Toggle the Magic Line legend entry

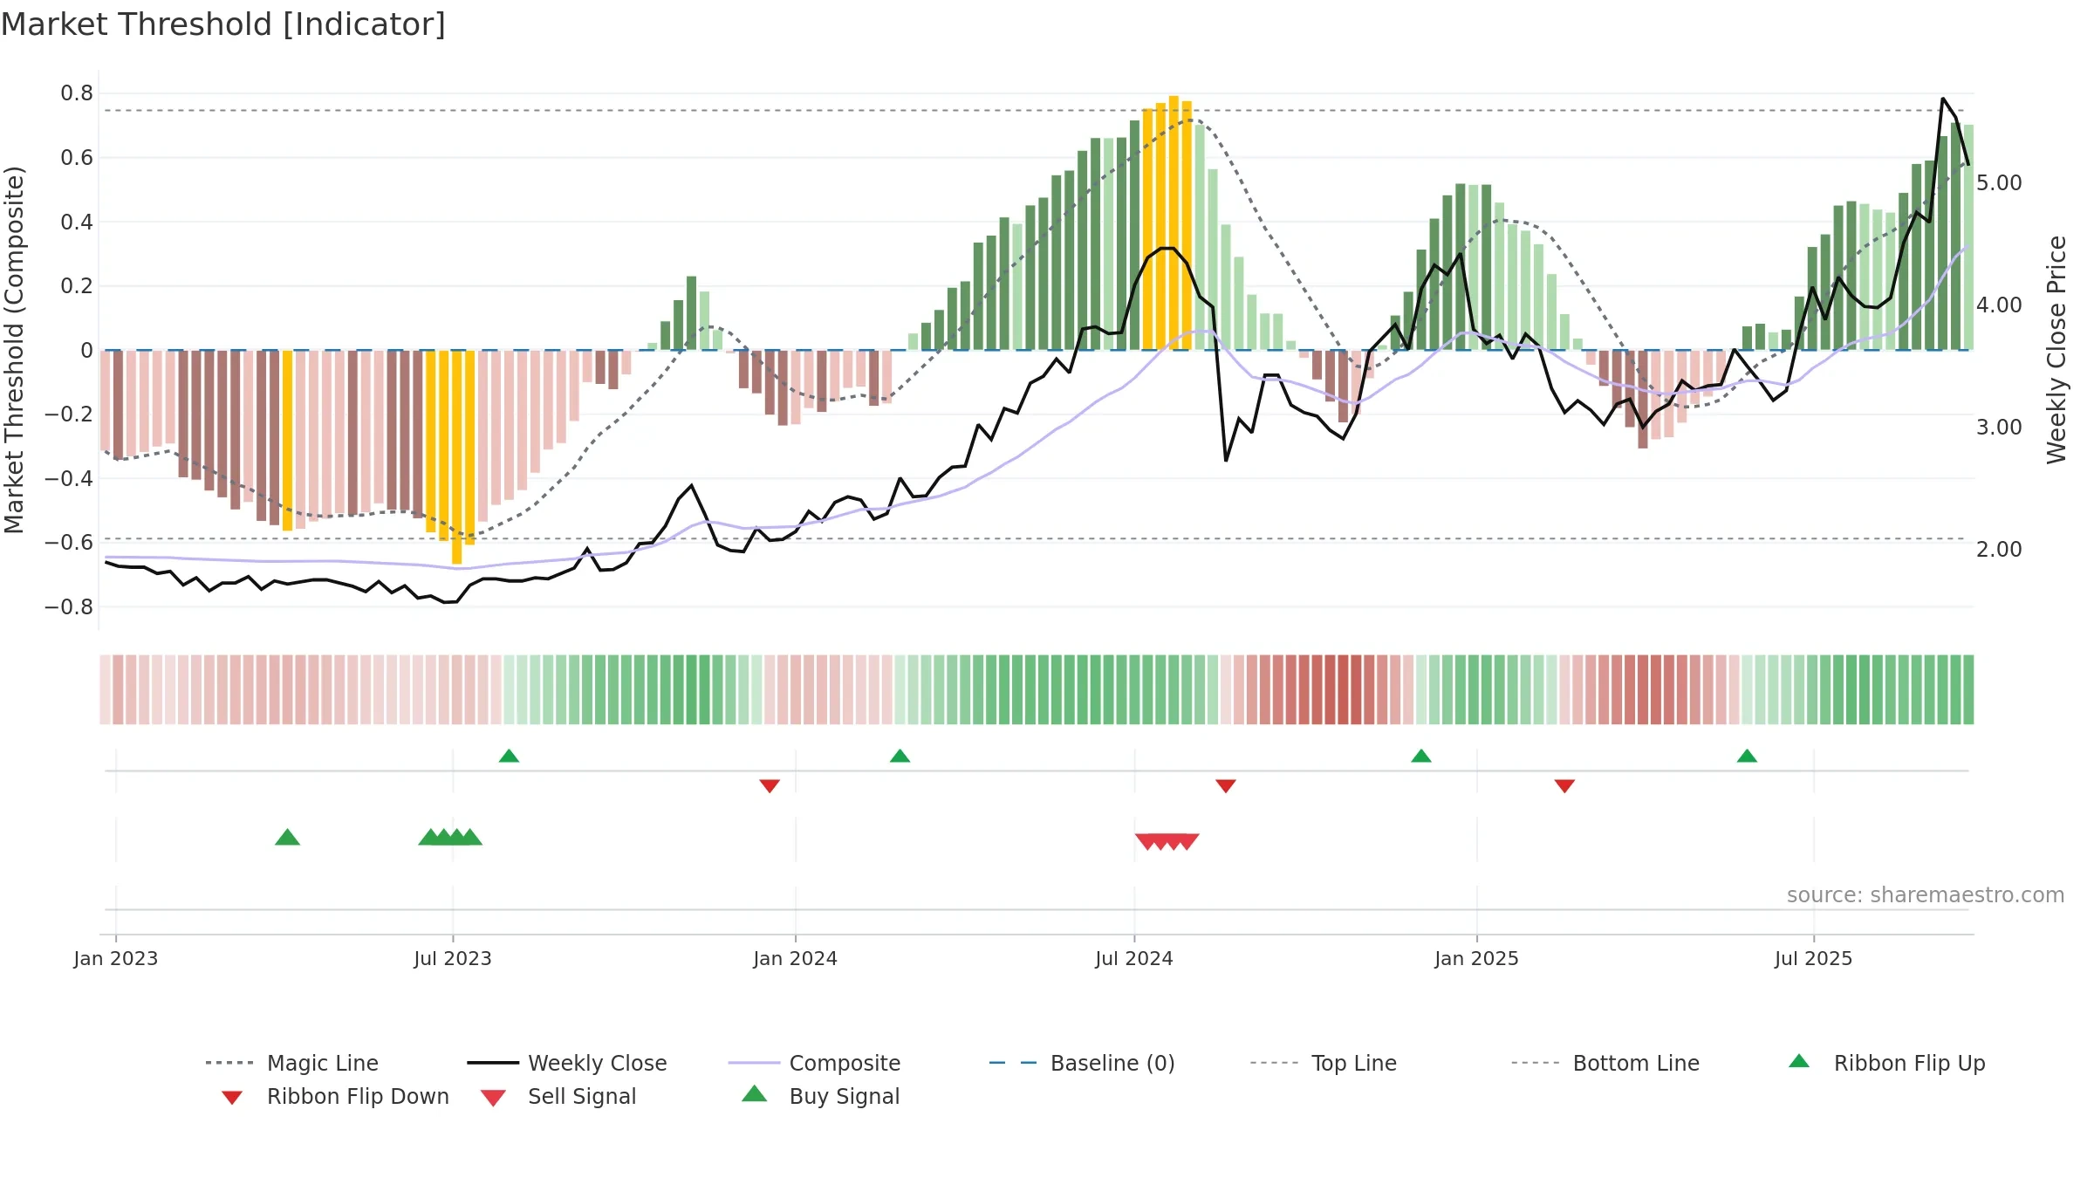[292, 1063]
